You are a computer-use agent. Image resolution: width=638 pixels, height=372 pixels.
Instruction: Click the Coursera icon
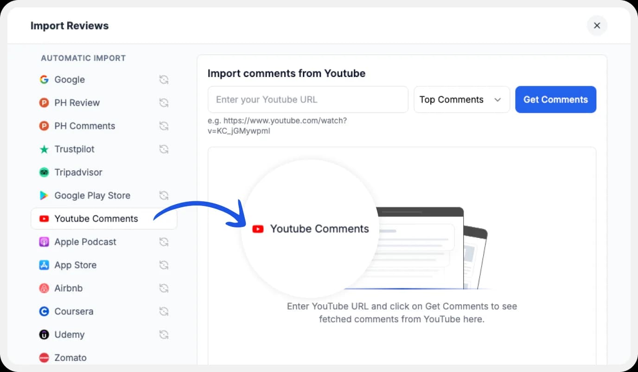click(44, 311)
